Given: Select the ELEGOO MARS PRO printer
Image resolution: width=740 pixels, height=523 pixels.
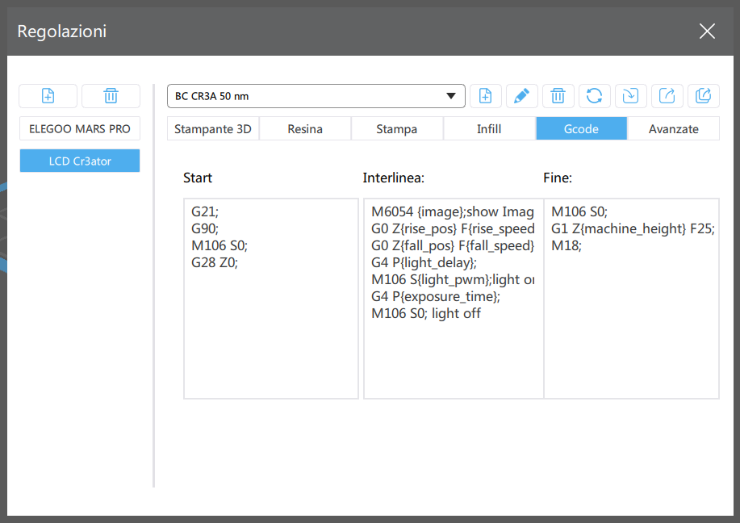Looking at the screenshot, I should [x=80, y=129].
